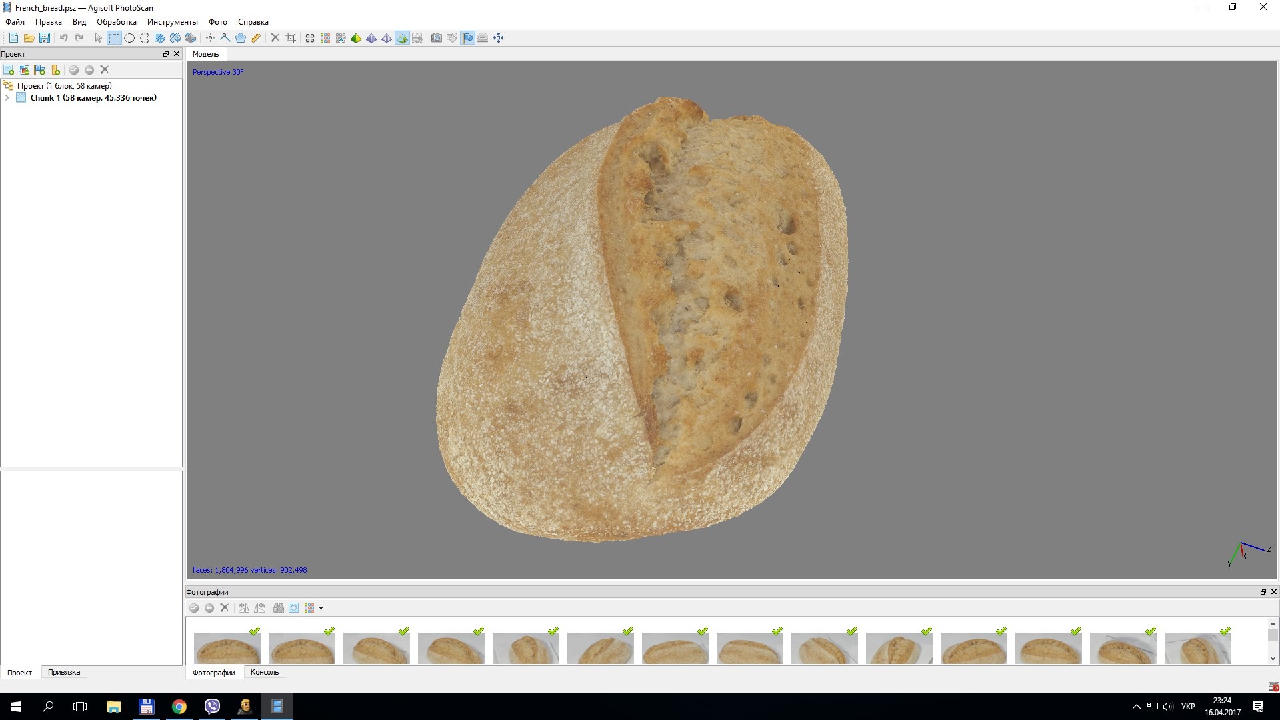Add photos using the Project panel icon
Screen dimensions: 1280x720
(23, 69)
